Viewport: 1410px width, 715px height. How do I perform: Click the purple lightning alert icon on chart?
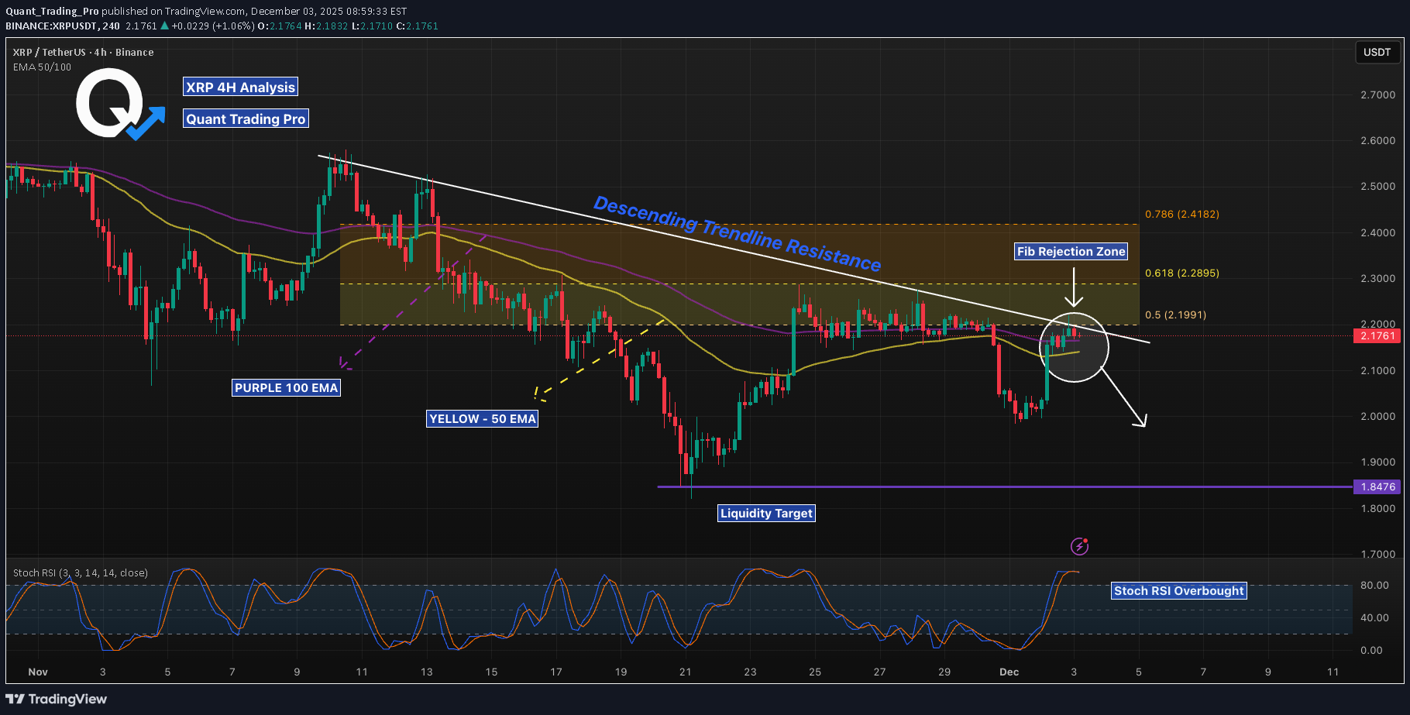pos(1080,546)
